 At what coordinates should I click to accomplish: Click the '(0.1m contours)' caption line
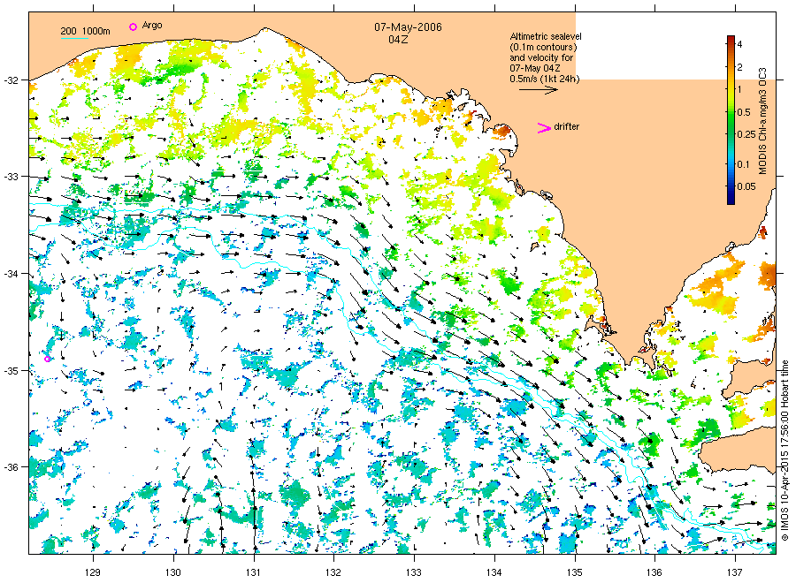(x=544, y=47)
